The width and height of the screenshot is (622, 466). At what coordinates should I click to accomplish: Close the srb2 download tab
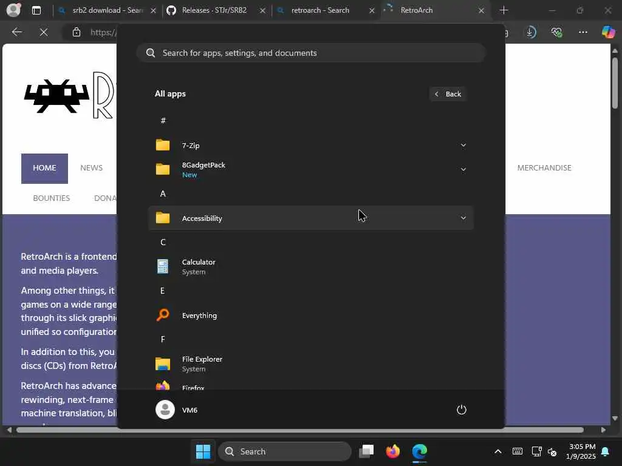coord(153,11)
